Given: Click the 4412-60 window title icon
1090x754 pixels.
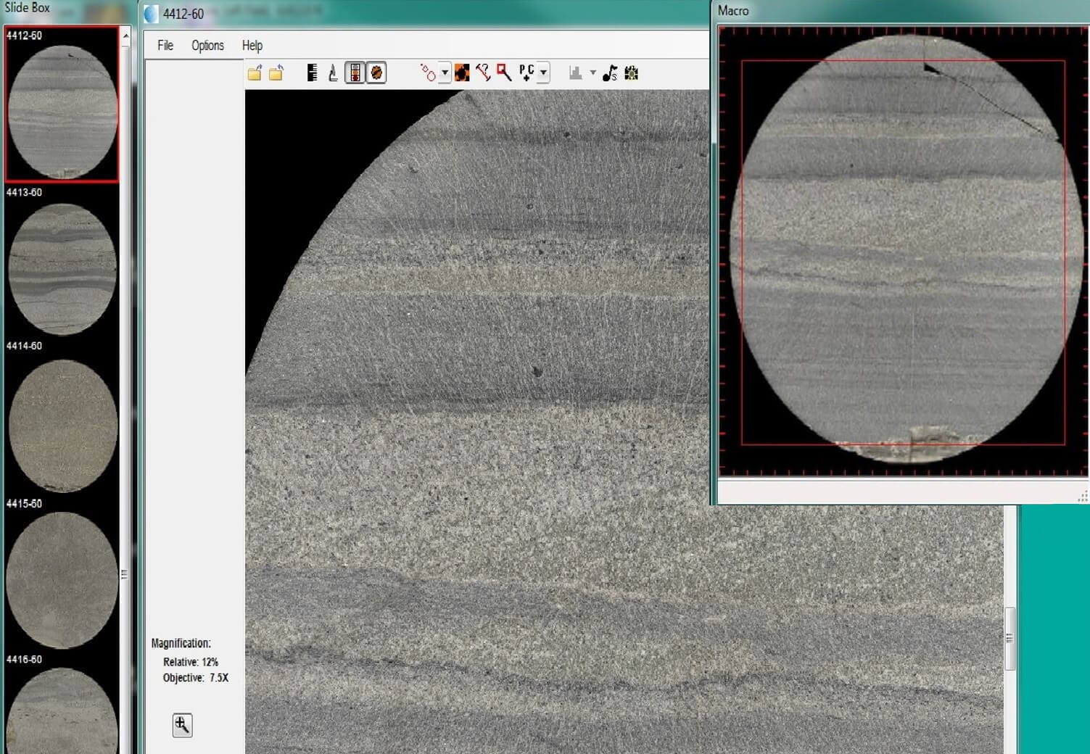Looking at the screenshot, I should (x=152, y=14).
